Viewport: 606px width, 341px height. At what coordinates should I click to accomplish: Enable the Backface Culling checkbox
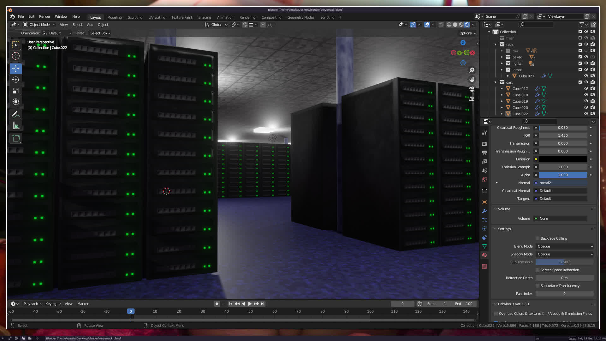[538, 238]
